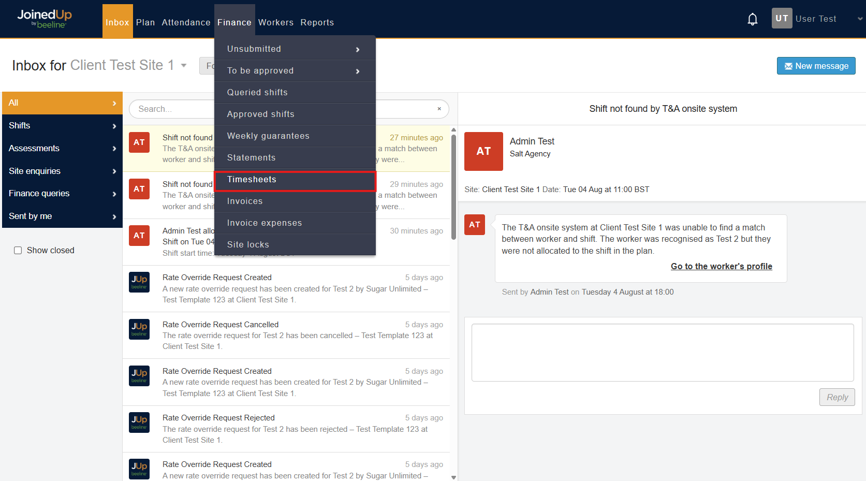The image size is (866, 481).
Task: Select the Assessments inbox category
Action: pos(62,149)
